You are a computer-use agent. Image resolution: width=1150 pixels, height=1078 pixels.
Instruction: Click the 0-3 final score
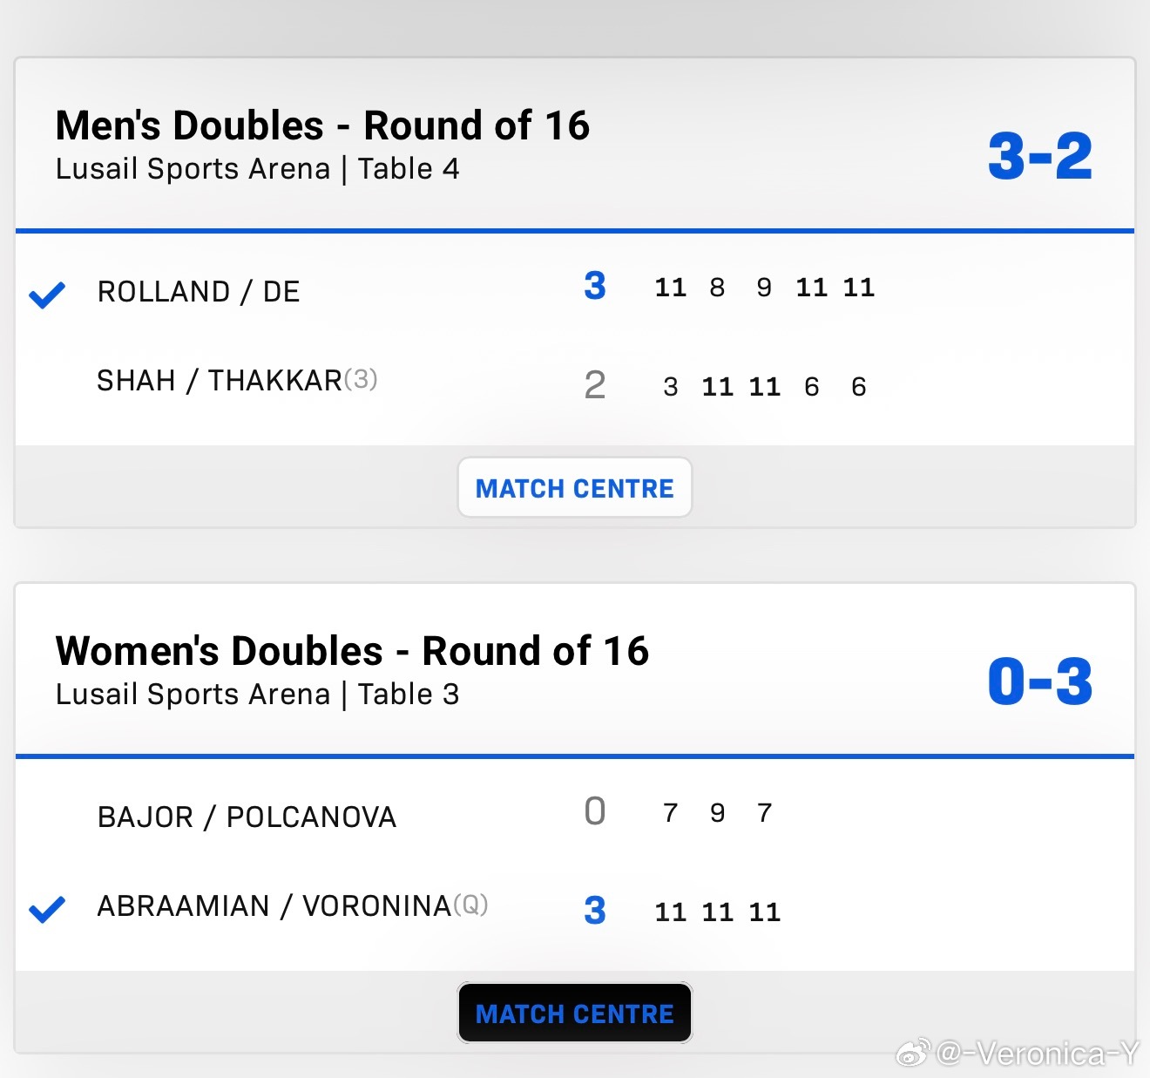(1039, 681)
